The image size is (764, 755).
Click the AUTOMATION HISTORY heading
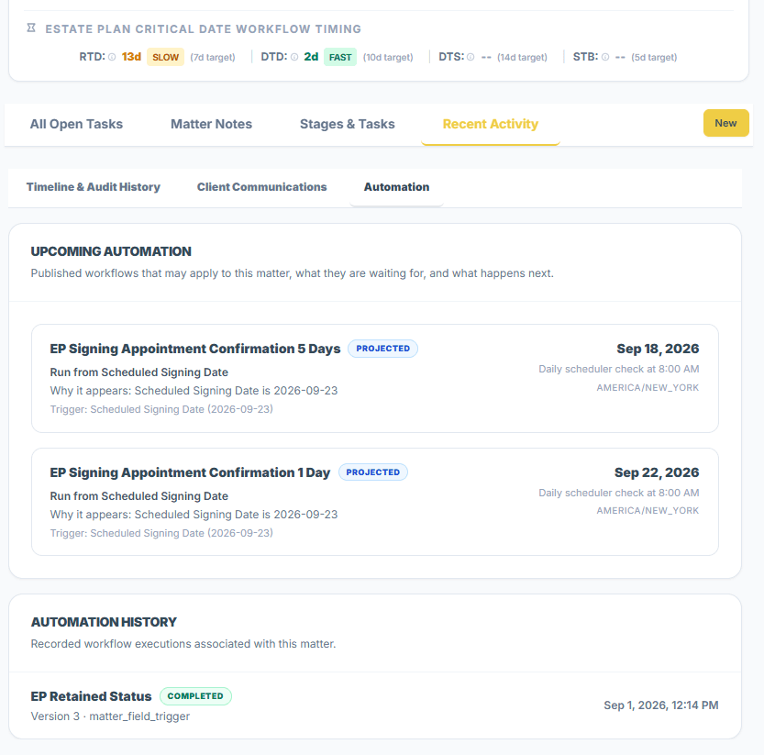coord(104,622)
